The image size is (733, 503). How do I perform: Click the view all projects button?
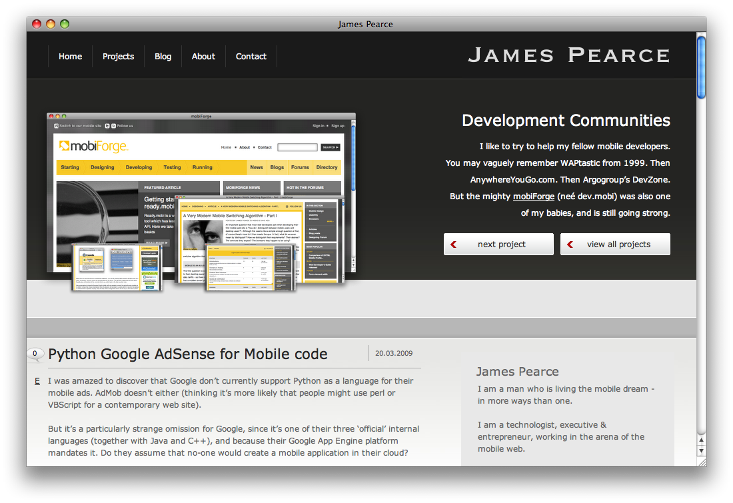615,245
